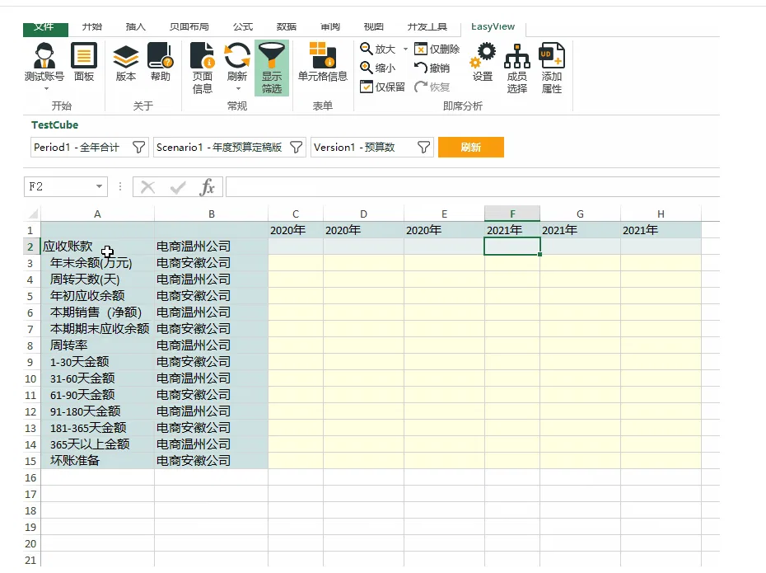Open Version1 filter funnel icon
Viewport: 766px width, 573px height.
pyautogui.click(x=424, y=147)
